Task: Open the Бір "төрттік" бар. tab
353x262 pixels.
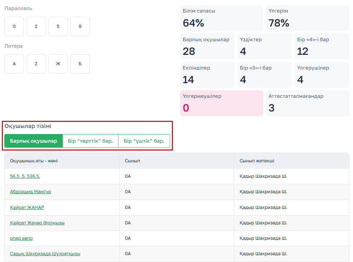Action: (90, 141)
